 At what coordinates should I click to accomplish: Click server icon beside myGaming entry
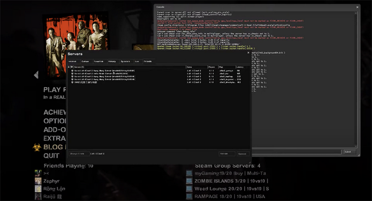click(x=189, y=173)
